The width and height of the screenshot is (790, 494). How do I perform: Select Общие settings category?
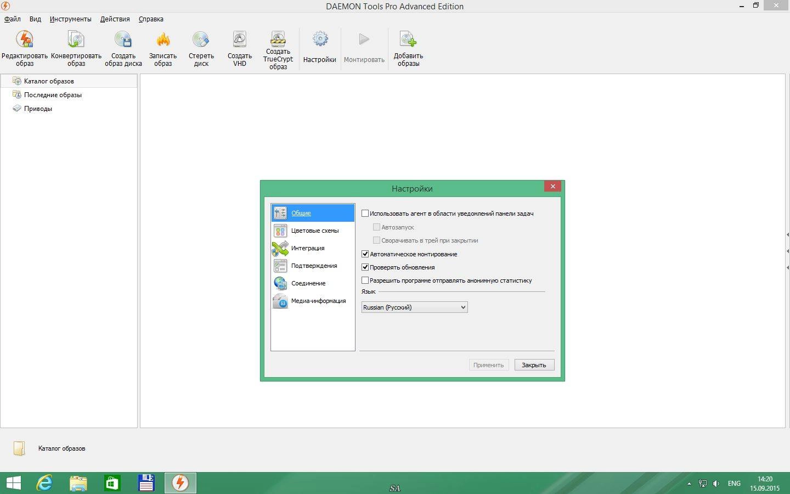[313, 213]
